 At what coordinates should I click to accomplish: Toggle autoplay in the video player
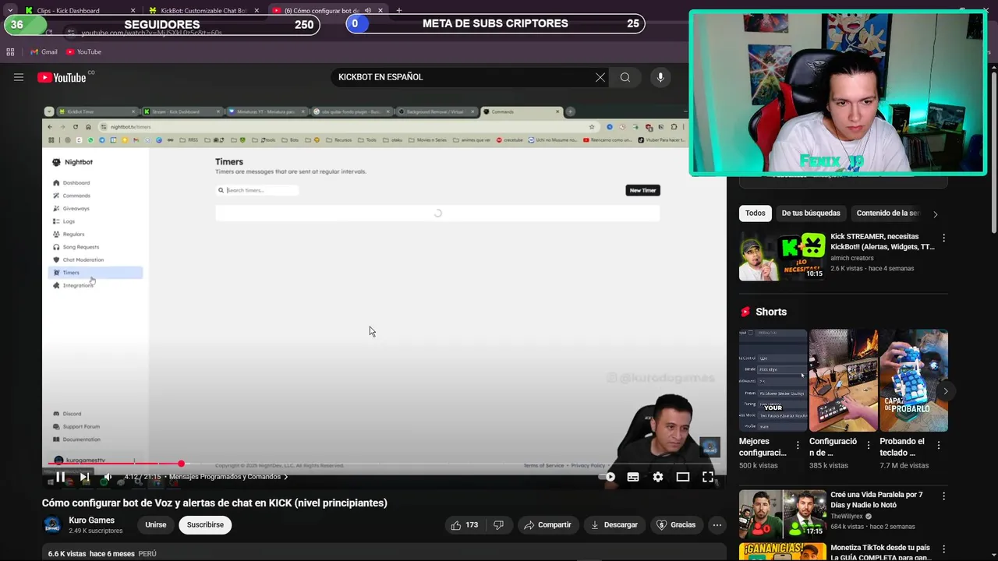tap(609, 477)
